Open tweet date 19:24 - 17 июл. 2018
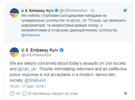The height and width of the screenshot is (100, 135). 28,86
